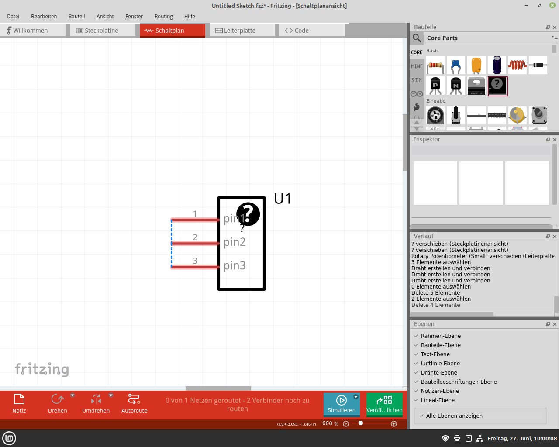Click the magnifier search icon in Bauteile

click(x=417, y=38)
